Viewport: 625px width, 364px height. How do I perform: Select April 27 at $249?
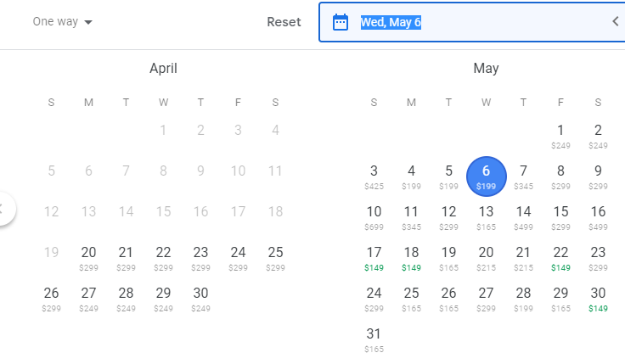click(x=88, y=297)
